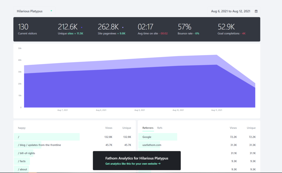The width and height of the screenshot is (282, 173).
Task: Switch to the Refs tab
Action: click(x=160, y=128)
